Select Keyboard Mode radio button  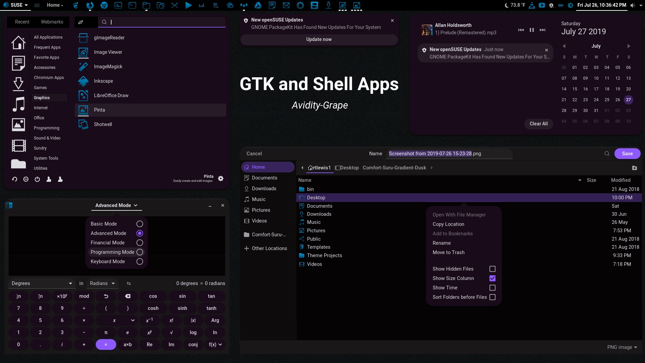click(x=140, y=261)
